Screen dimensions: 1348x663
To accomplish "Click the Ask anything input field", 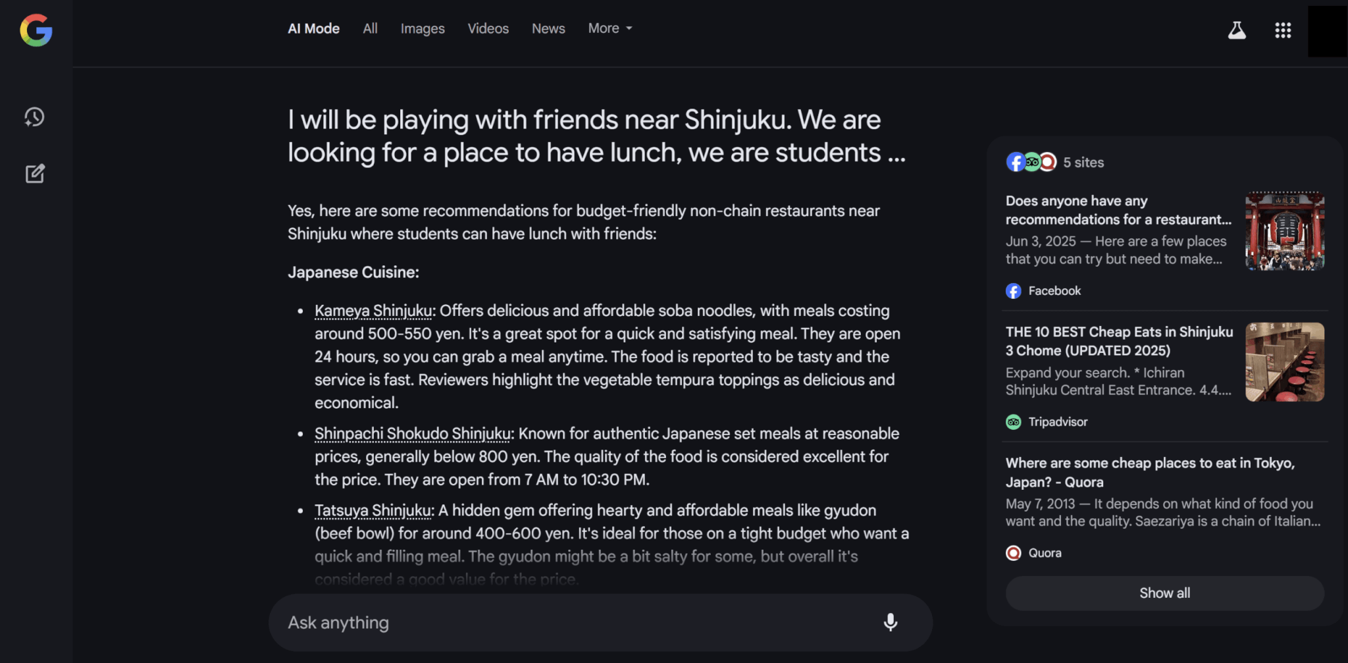I will (x=579, y=623).
